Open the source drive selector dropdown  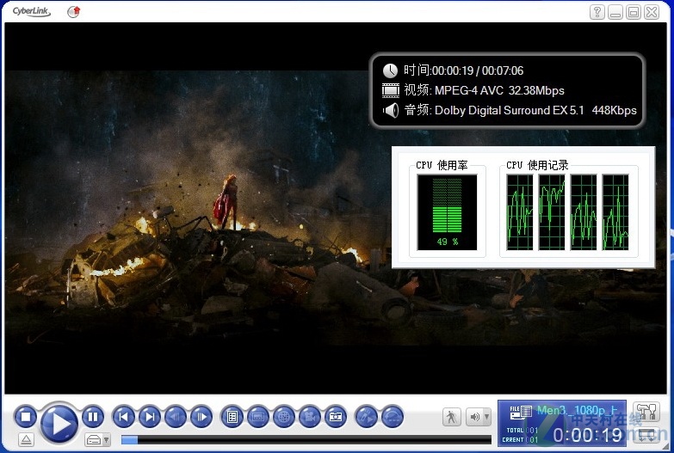[97, 440]
